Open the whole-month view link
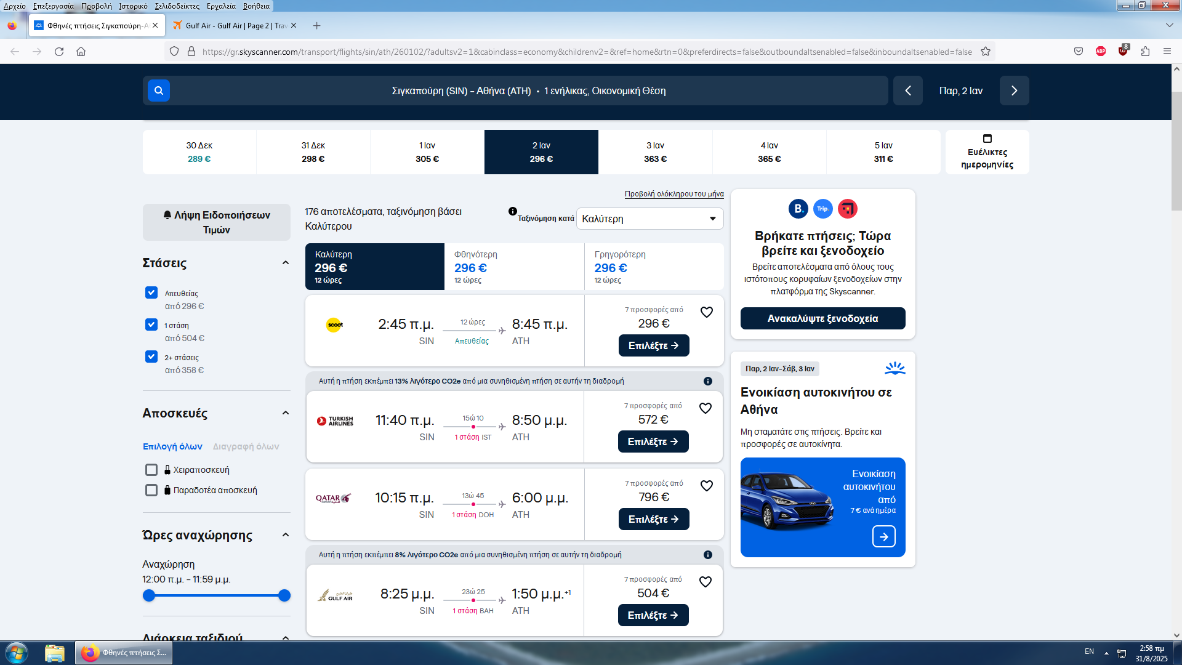Viewport: 1182px width, 665px height. pos(674,194)
